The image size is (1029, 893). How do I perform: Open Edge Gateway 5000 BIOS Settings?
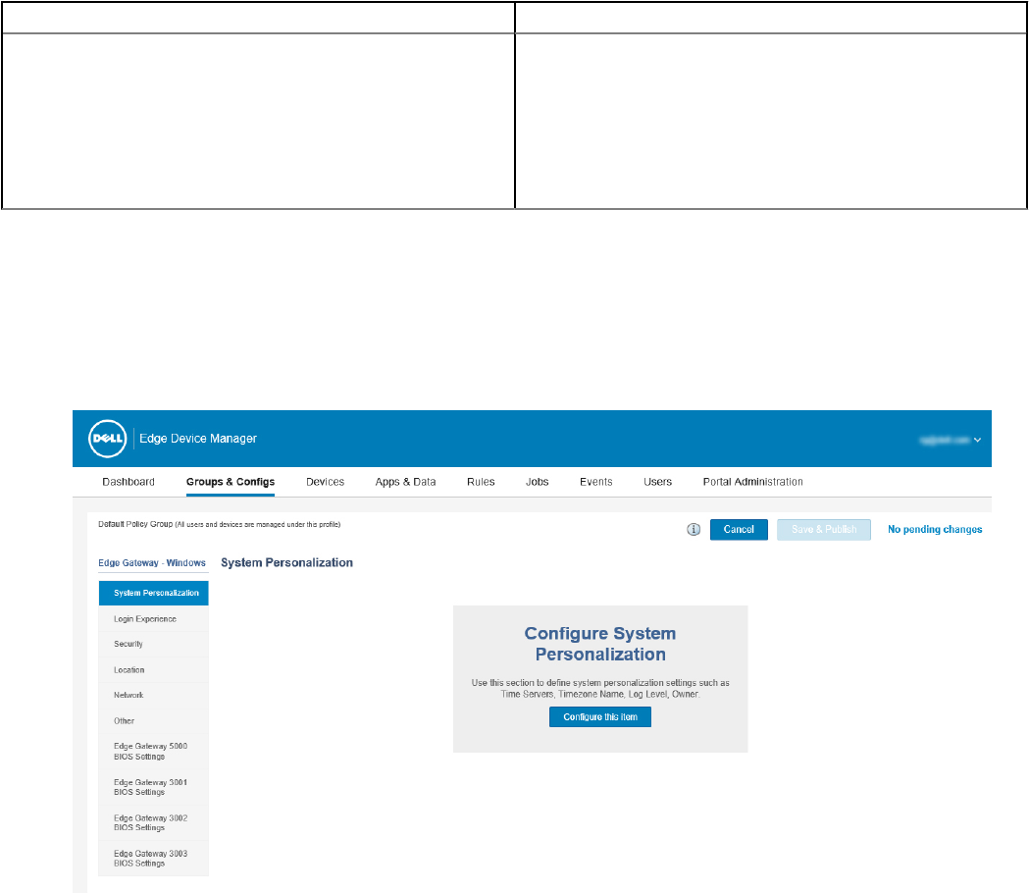154,751
